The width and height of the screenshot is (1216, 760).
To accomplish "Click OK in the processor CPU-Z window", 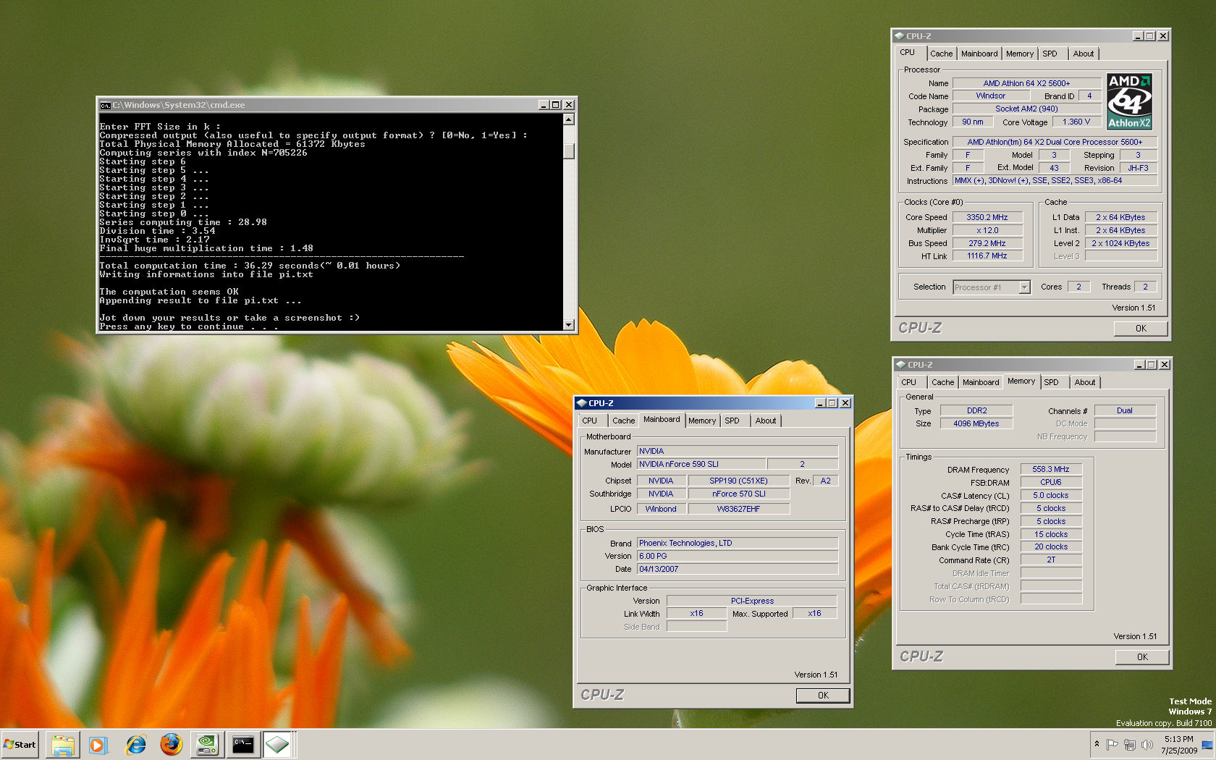I will coord(1141,328).
